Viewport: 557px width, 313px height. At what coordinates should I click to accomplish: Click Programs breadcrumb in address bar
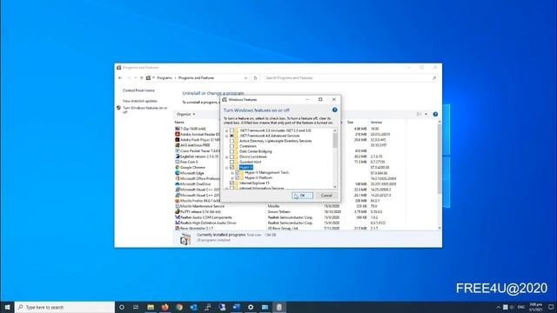164,77
